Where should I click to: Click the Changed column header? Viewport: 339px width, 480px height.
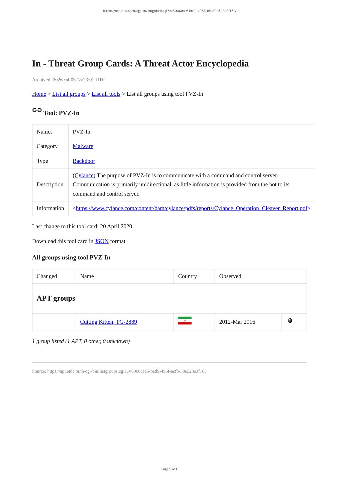tap(47, 276)
